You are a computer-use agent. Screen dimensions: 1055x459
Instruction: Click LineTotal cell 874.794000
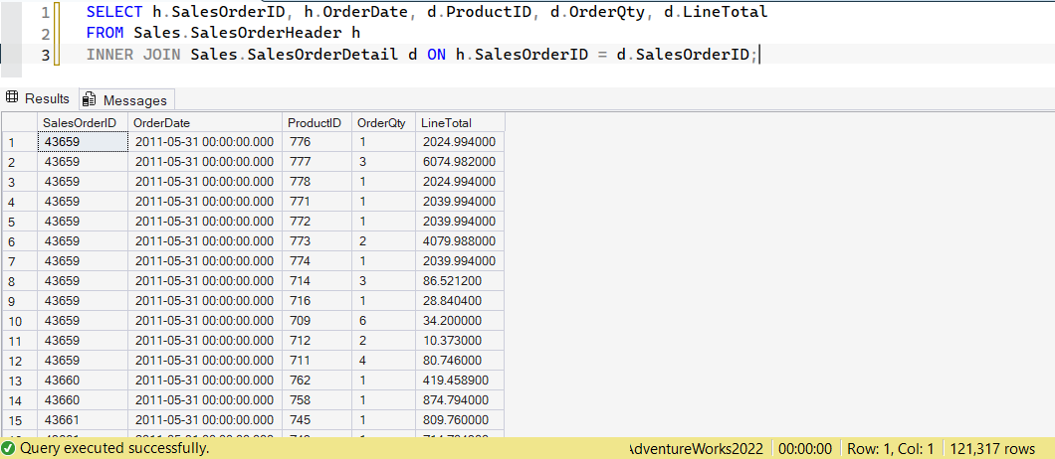[460, 399]
